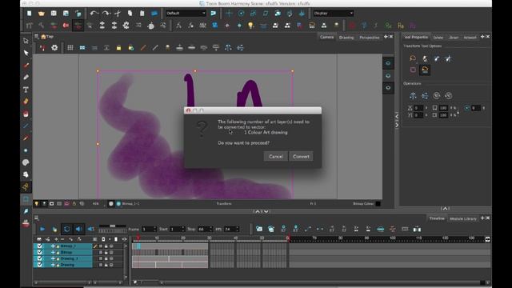Click the Delete Layer minus in Timeline
The image size is (512, 288).
pyautogui.click(x=62, y=239)
